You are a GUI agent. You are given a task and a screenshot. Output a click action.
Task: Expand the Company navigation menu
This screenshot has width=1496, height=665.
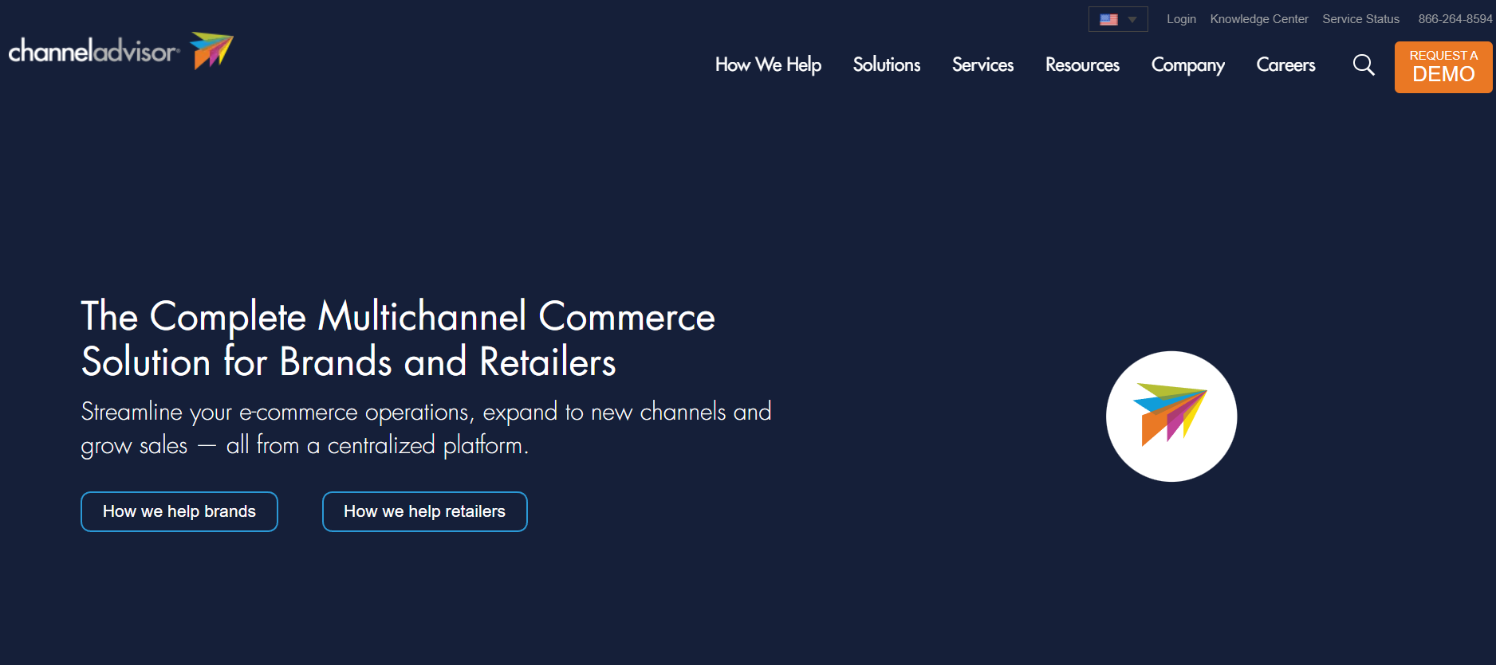point(1187,65)
